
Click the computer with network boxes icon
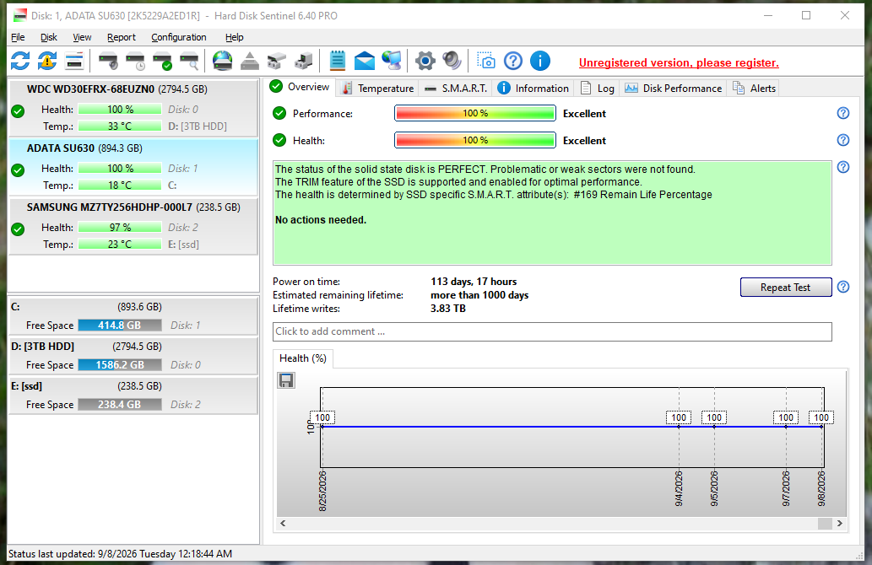pyautogui.click(x=304, y=61)
